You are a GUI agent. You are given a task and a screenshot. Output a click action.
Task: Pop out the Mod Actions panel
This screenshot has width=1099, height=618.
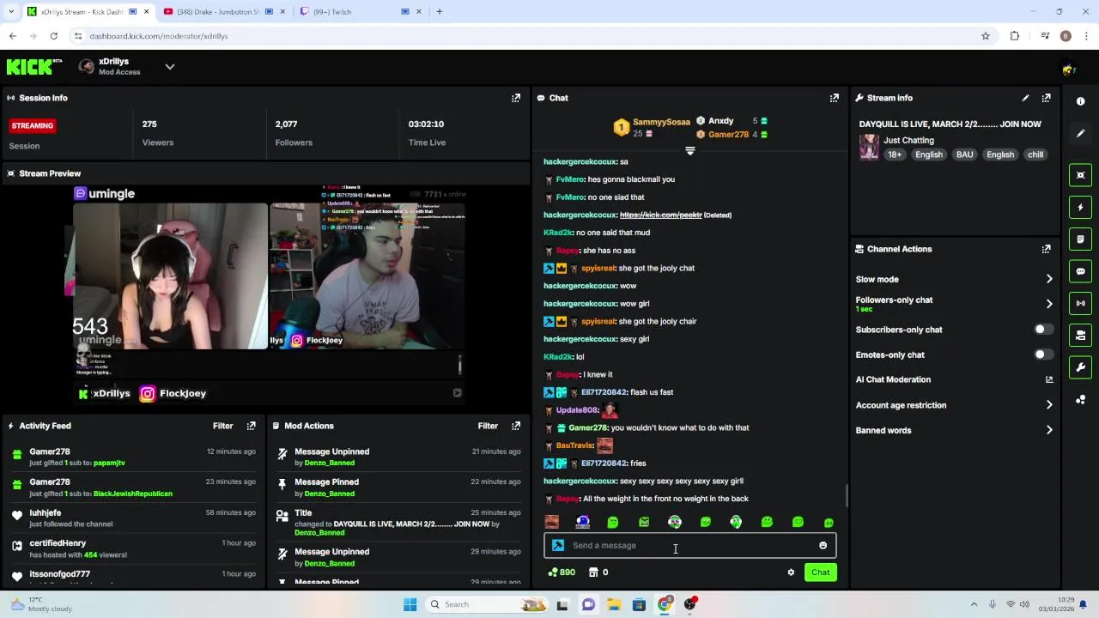(x=516, y=426)
